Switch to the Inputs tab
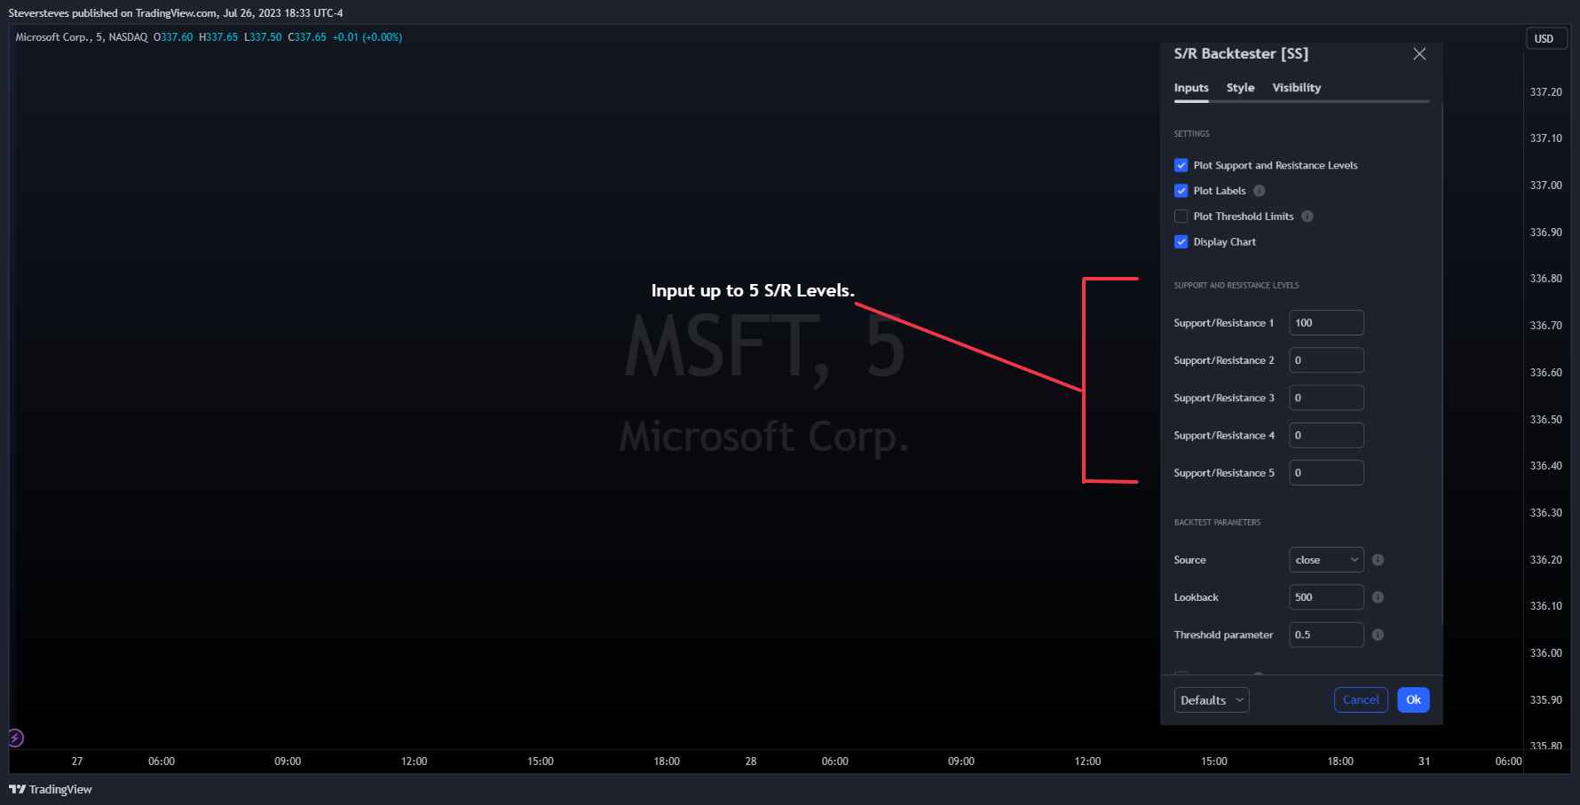The height and width of the screenshot is (805, 1580). pyautogui.click(x=1191, y=88)
